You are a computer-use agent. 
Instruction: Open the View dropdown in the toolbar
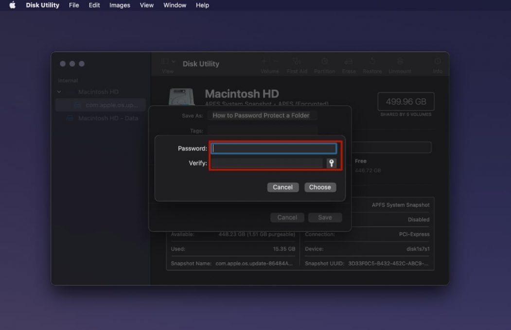167,61
